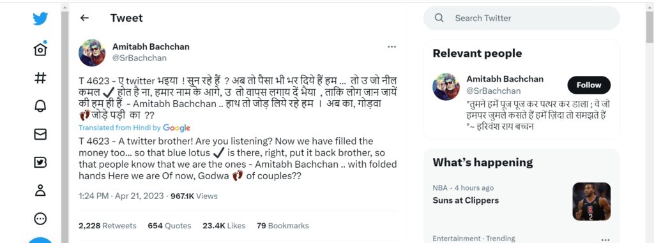Screen dimensions: 654x243
Task: Open More circle ellipsis icon
Action: click(x=40, y=218)
